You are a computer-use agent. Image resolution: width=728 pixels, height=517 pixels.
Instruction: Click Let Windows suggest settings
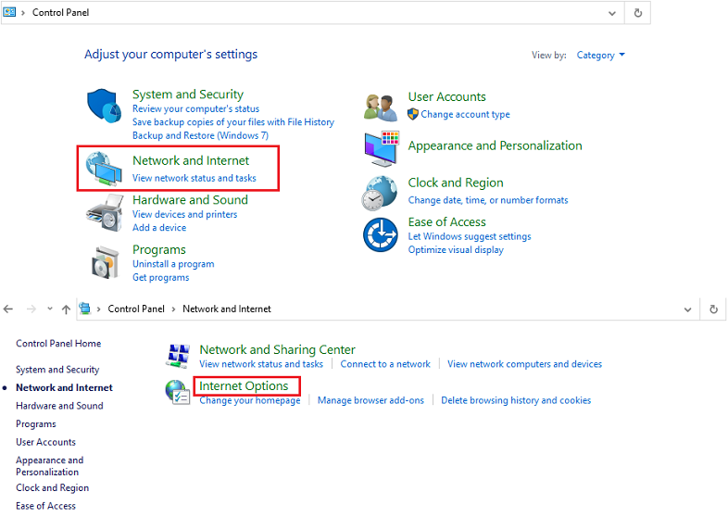pos(469,236)
